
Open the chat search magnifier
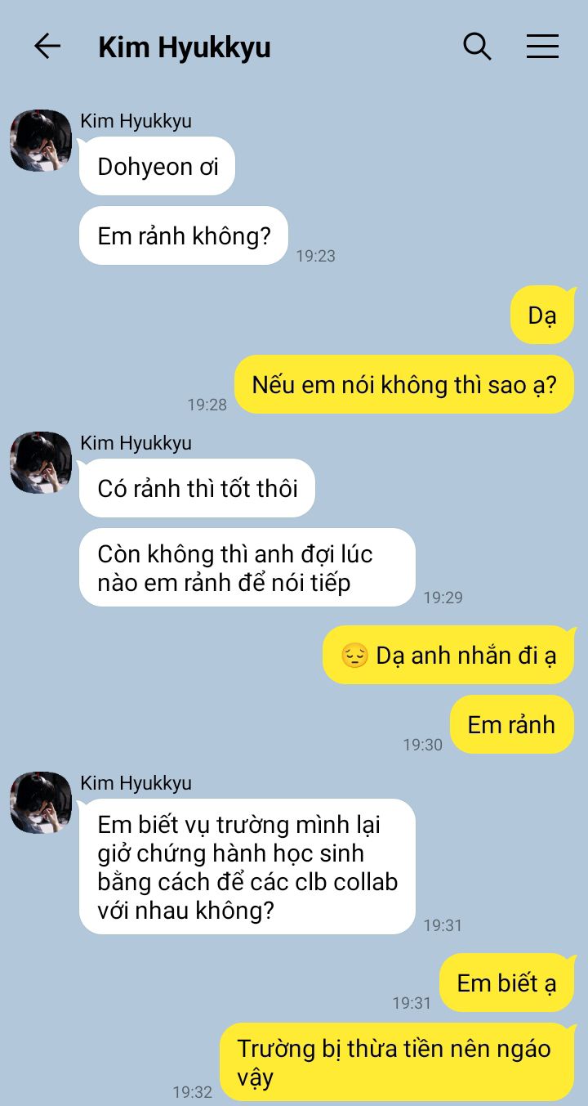tap(477, 47)
